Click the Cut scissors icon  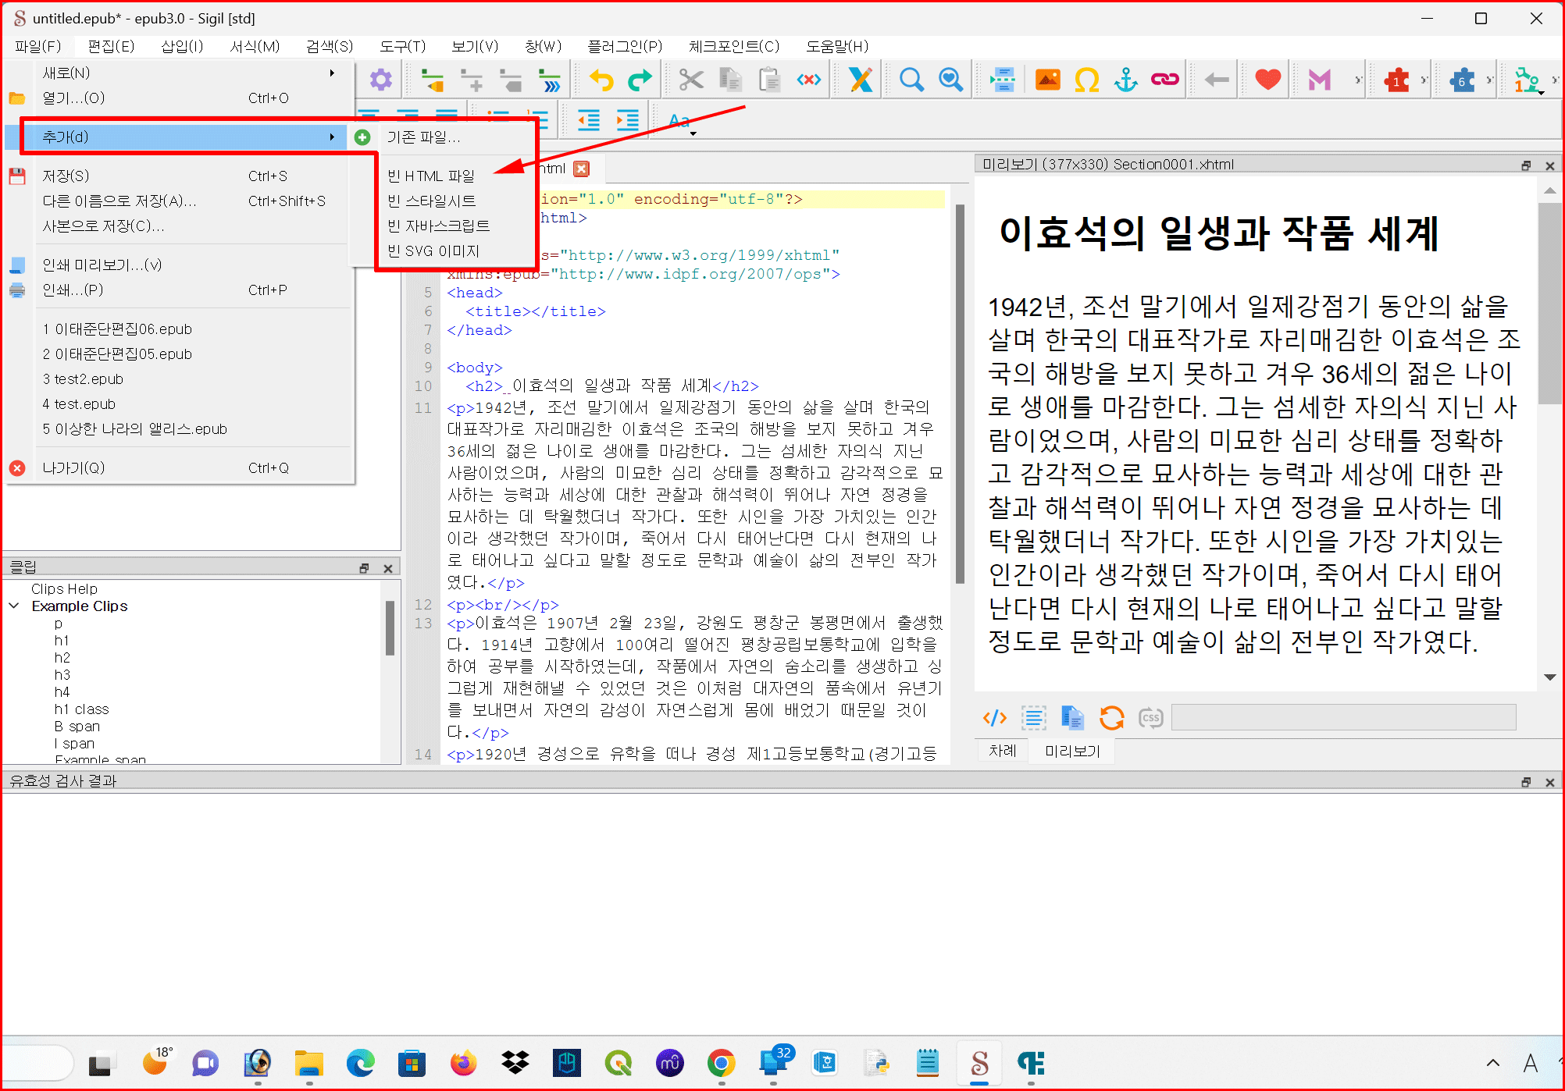(690, 80)
